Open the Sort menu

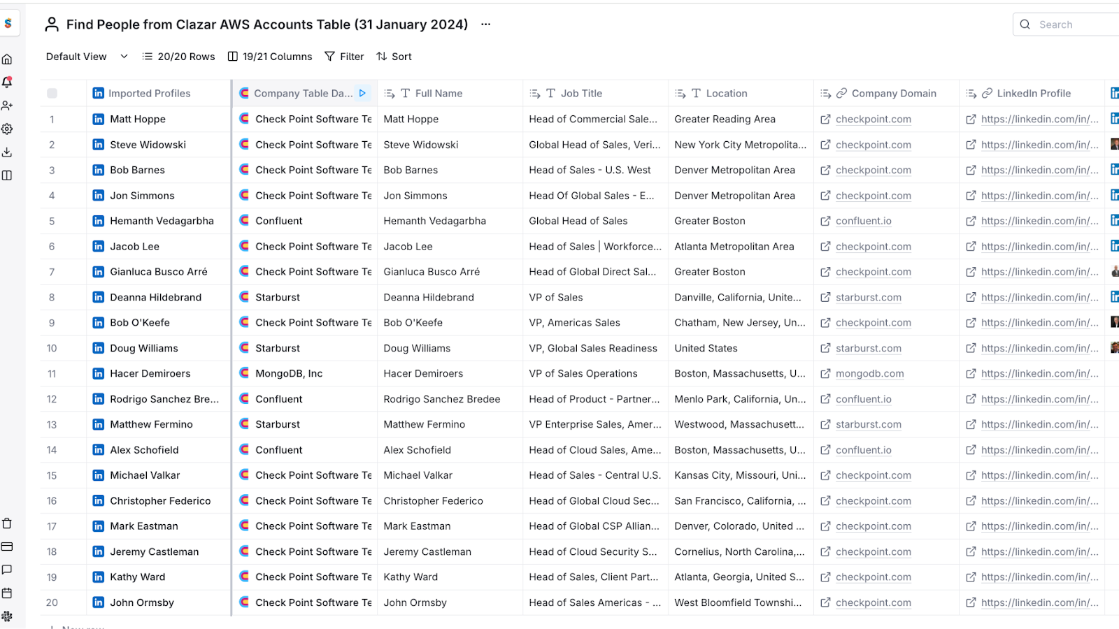coord(394,57)
